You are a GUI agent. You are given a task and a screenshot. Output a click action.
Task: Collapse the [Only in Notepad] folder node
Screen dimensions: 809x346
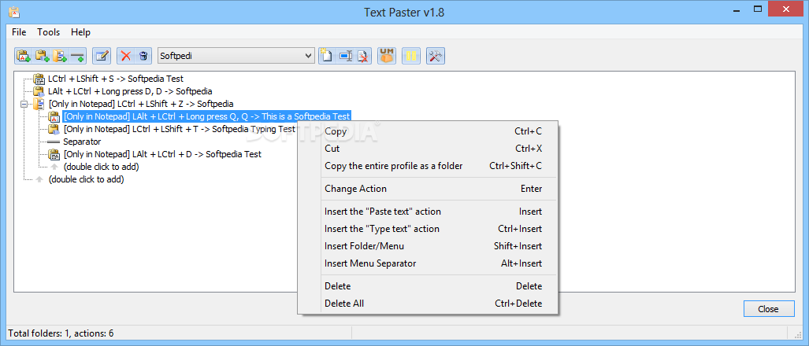(23, 104)
